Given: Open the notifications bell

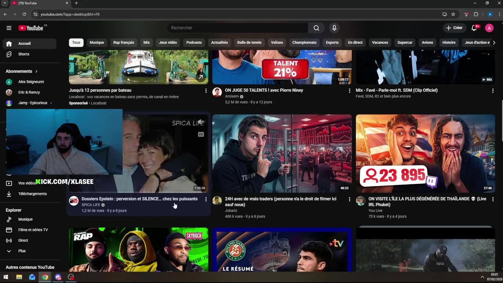Looking at the screenshot, I should (x=474, y=28).
